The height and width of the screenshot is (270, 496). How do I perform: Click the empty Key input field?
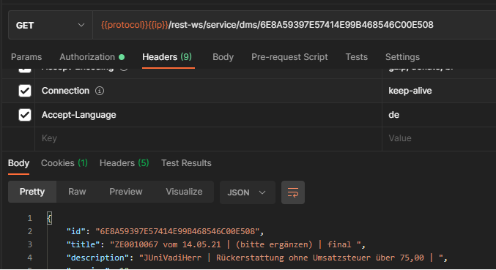point(208,138)
